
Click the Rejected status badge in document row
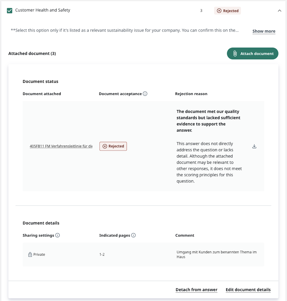coord(113,146)
